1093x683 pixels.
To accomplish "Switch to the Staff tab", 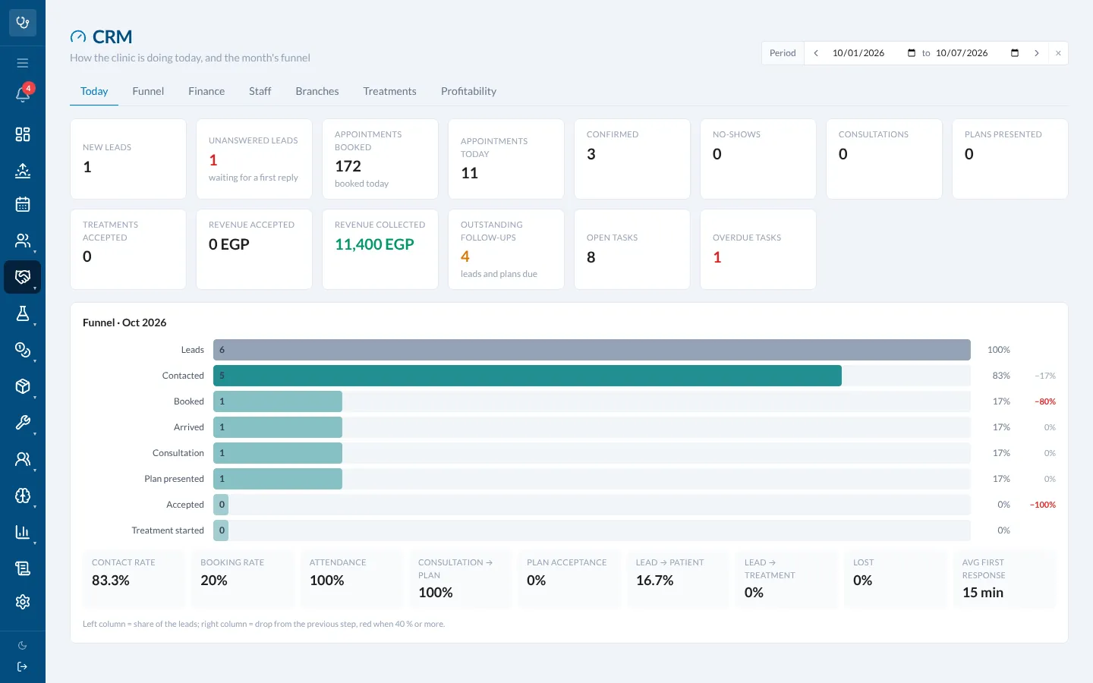I will pos(260,91).
